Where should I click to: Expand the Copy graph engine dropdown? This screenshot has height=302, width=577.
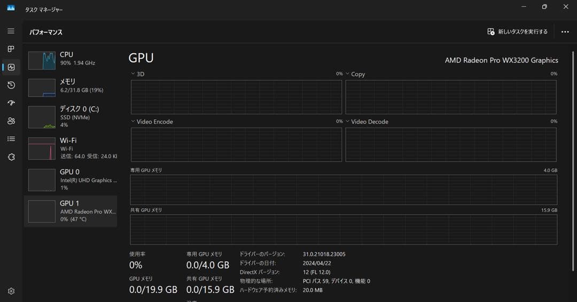click(x=347, y=74)
